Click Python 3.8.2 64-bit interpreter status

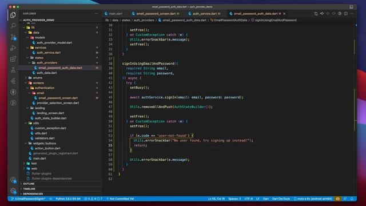tap(68, 199)
